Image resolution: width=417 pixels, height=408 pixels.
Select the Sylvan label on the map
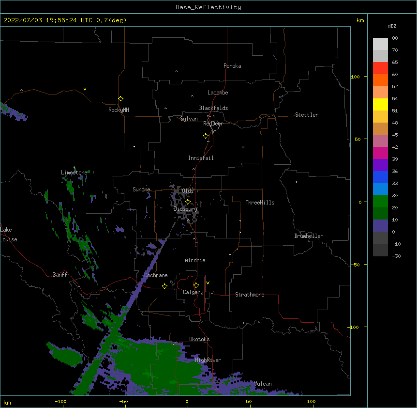point(189,119)
